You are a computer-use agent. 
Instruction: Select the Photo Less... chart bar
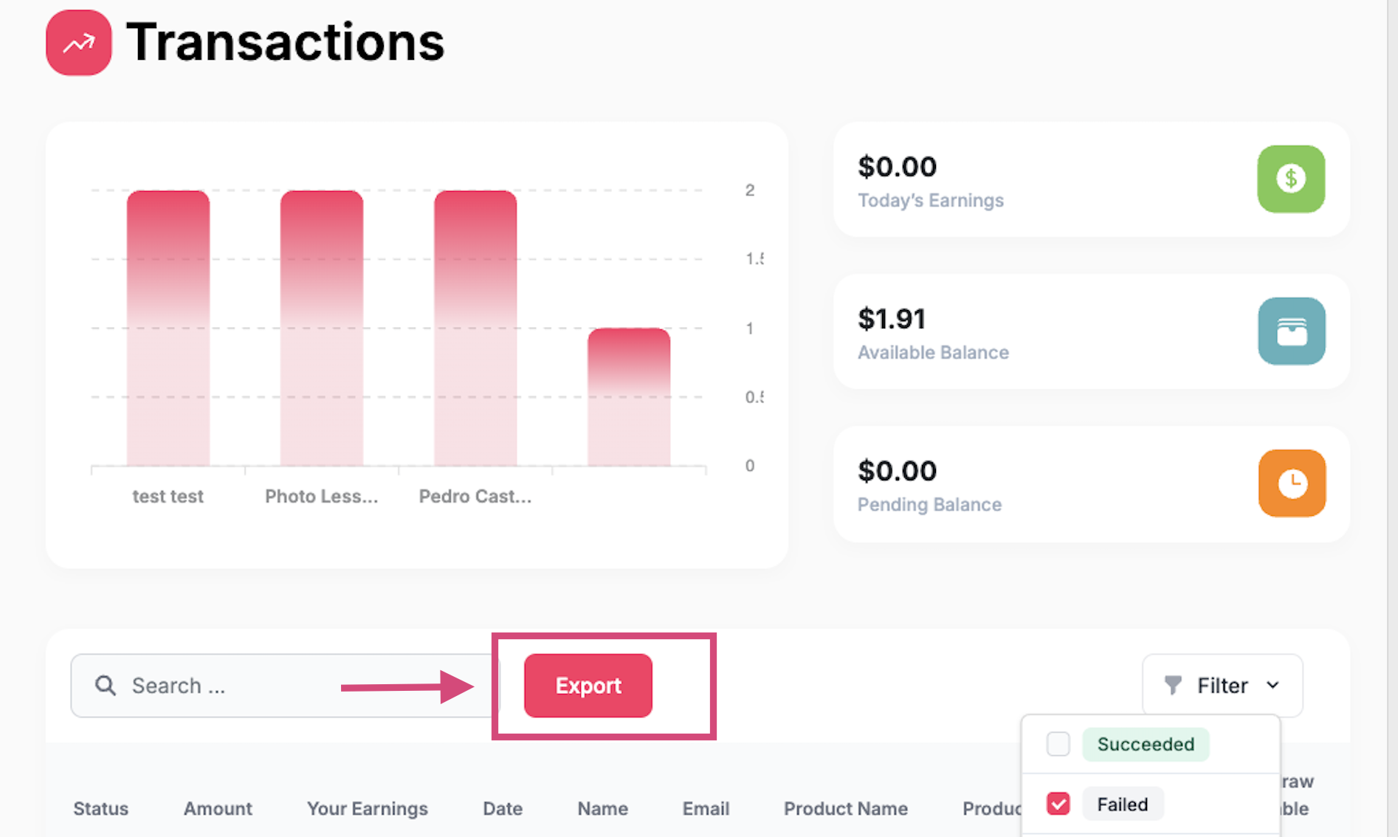point(322,328)
